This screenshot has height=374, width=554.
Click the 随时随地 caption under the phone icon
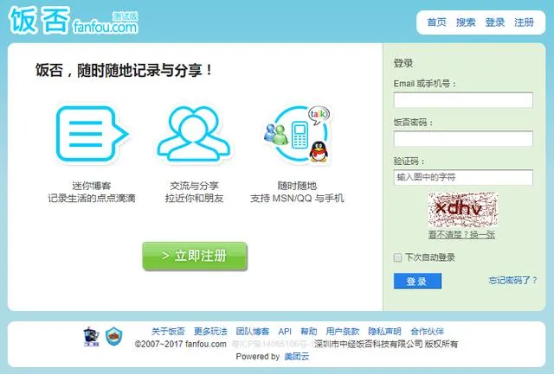(297, 186)
